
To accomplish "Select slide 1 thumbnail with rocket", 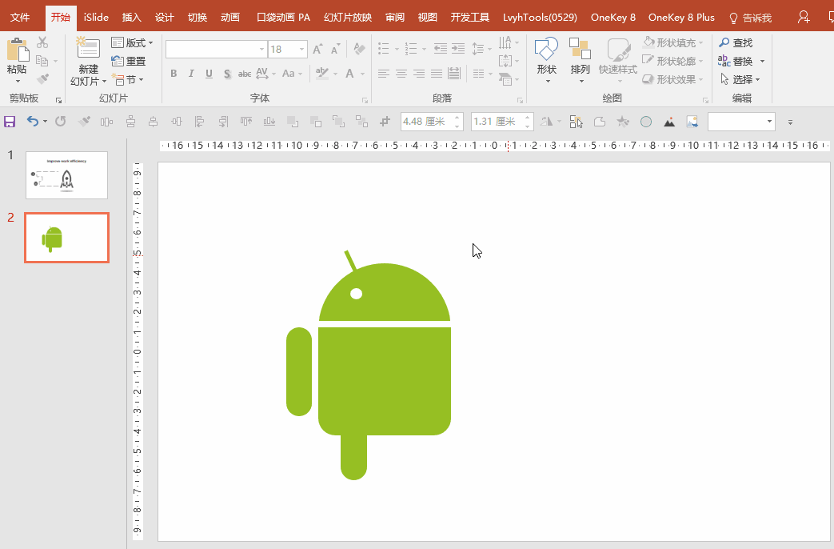I will (66, 175).
